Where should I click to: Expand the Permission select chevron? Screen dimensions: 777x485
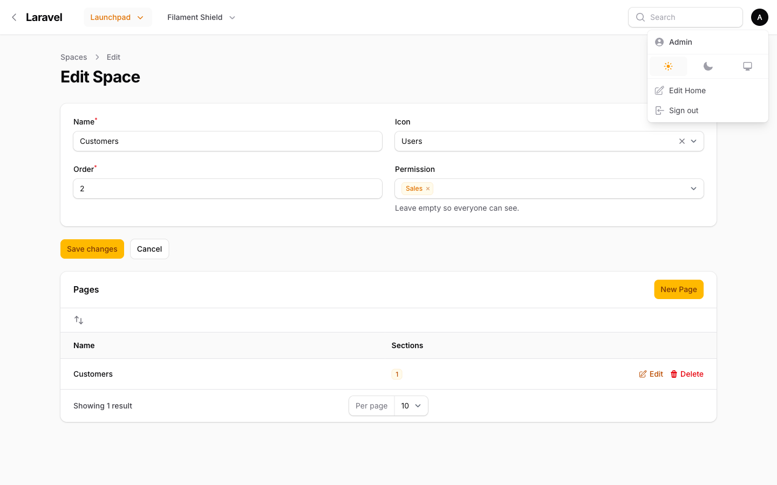(693, 189)
